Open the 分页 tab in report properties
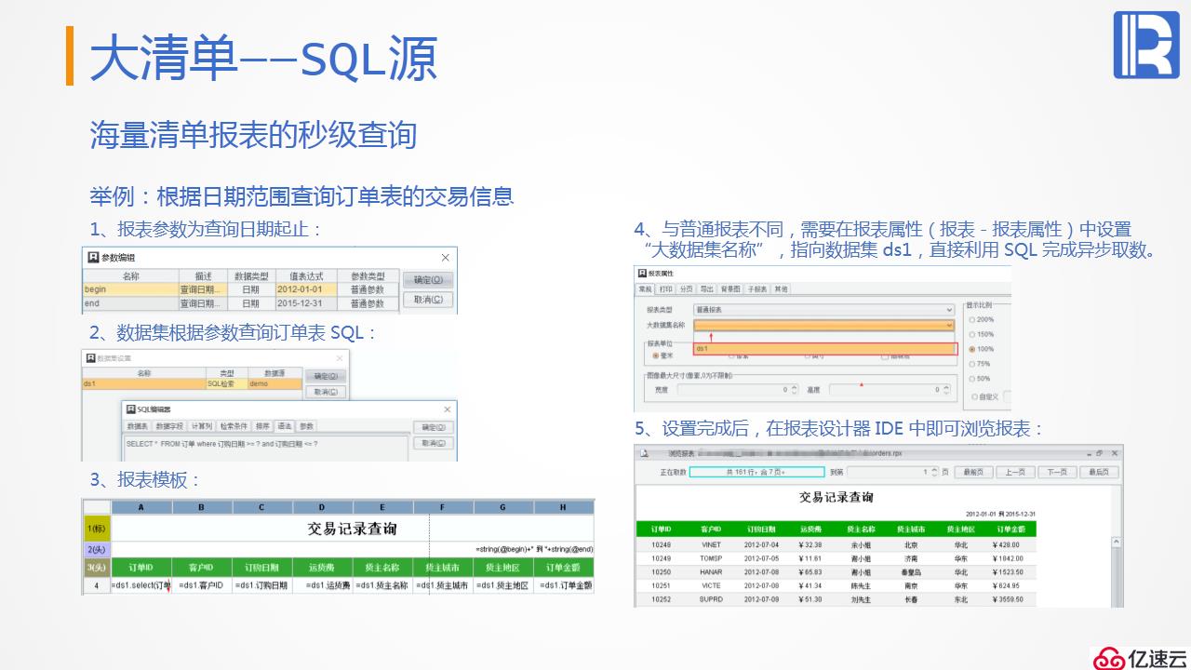Screen dimensions: 1191x670 point(686,289)
